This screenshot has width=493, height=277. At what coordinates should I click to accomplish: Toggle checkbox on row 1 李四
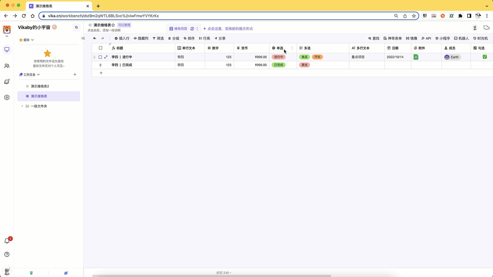click(x=100, y=57)
